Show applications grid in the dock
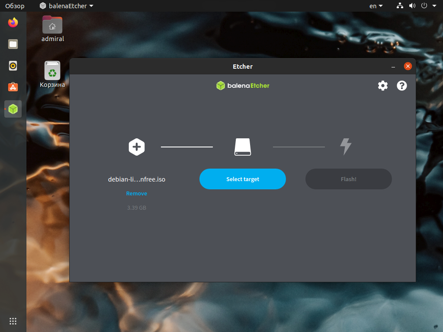This screenshot has width=443, height=332. [13, 321]
